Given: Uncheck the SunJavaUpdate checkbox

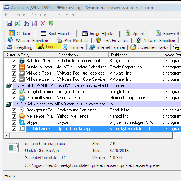Looking at the screenshot, I should coord(14,67).
